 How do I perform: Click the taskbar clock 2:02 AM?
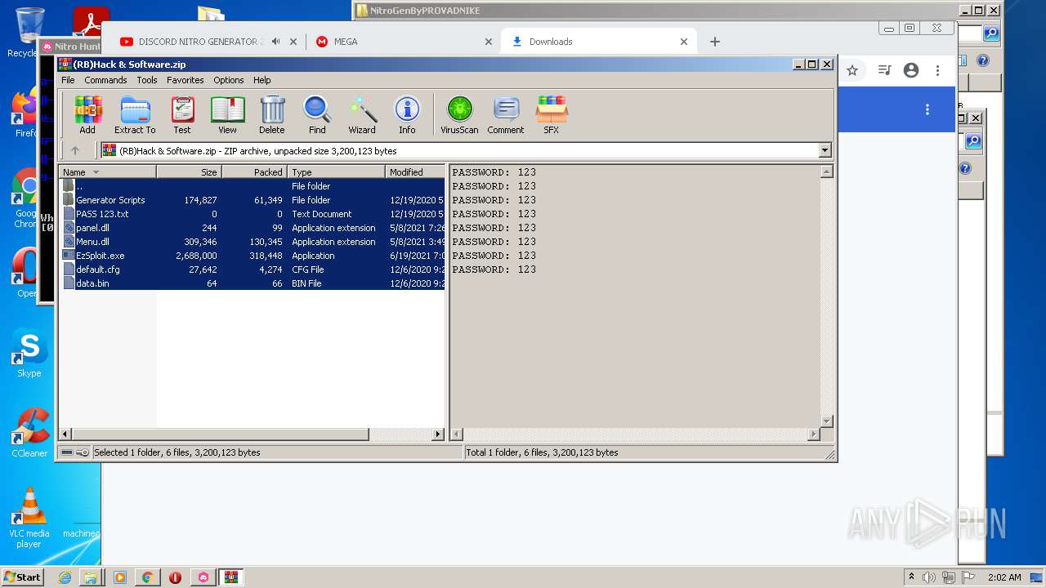coord(1004,577)
